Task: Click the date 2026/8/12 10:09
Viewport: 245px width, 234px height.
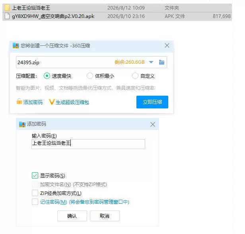Action: coord(126,8)
